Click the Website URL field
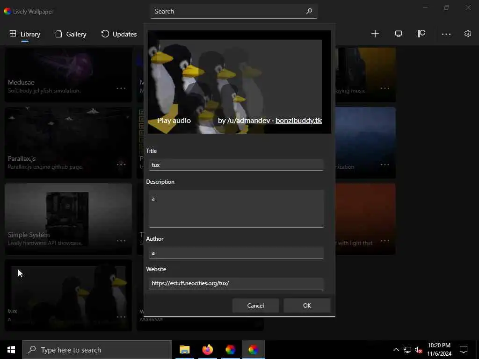The image size is (479, 359). [236, 283]
